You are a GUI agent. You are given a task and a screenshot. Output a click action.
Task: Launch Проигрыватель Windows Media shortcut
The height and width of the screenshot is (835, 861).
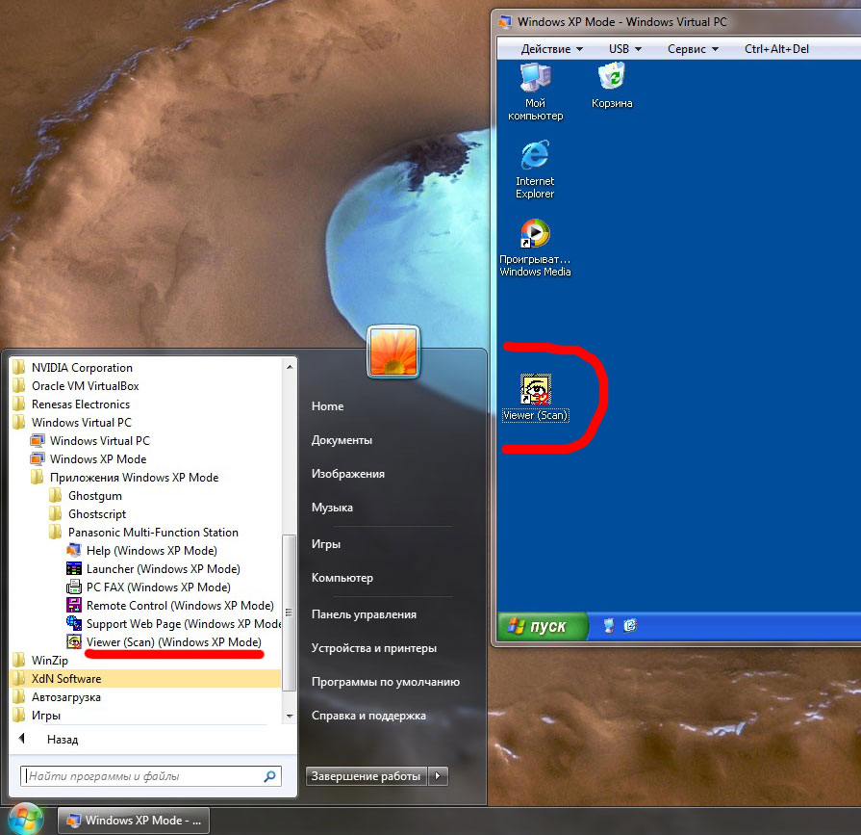(535, 235)
